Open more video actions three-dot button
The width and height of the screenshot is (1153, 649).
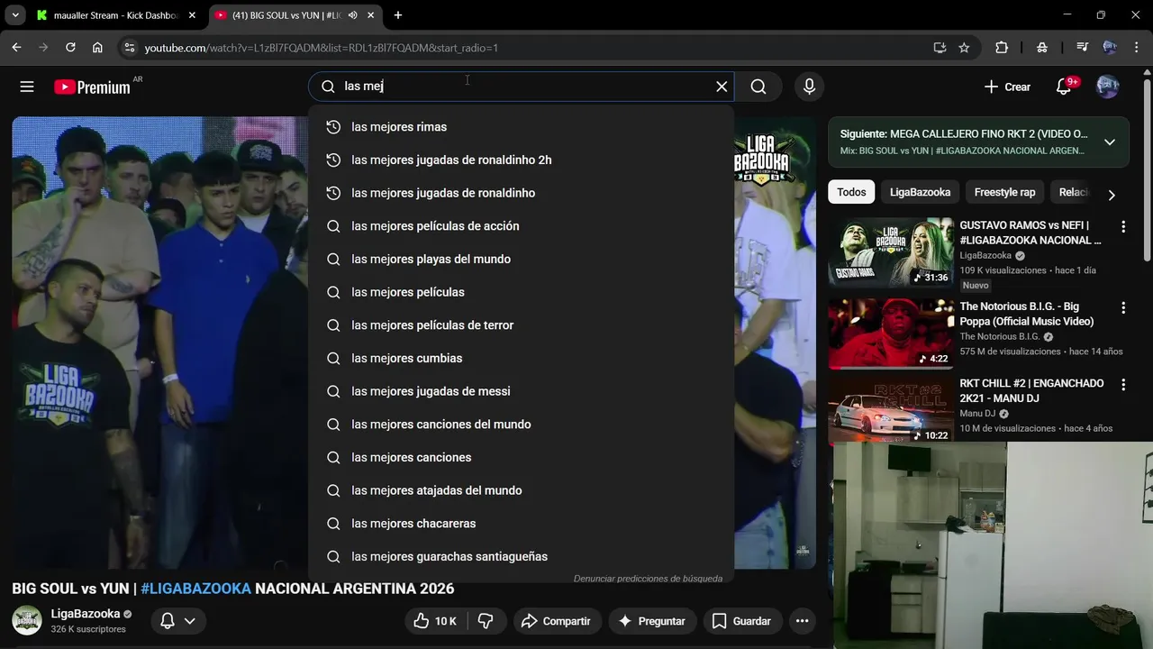point(802,621)
